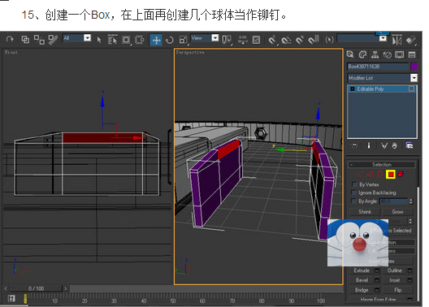Choose Element sub-object selection level

pos(401,174)
